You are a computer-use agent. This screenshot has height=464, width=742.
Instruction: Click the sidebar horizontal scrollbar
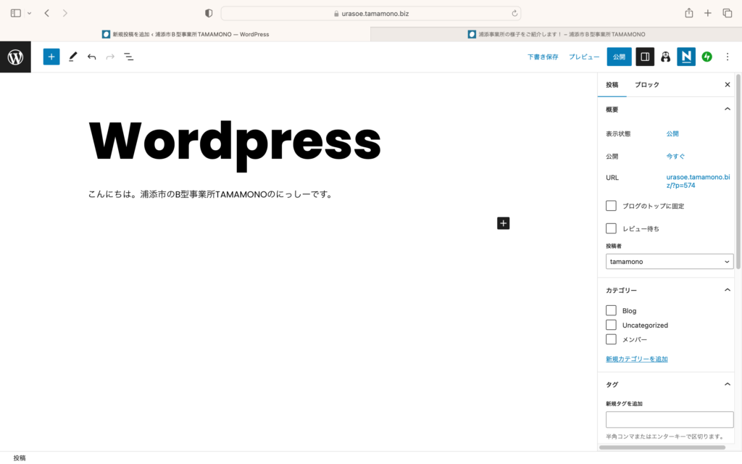(x=662, y=447)
